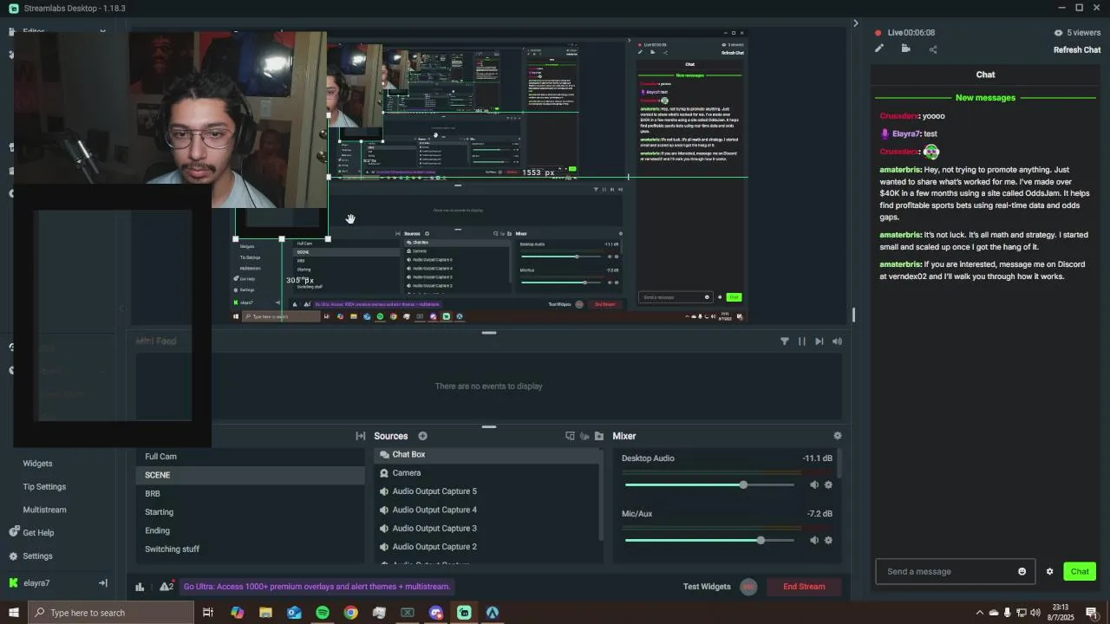Screen dimensions: 1110x624
Task: Open Desktop Audio source settings gear
Action: point(828,484)
